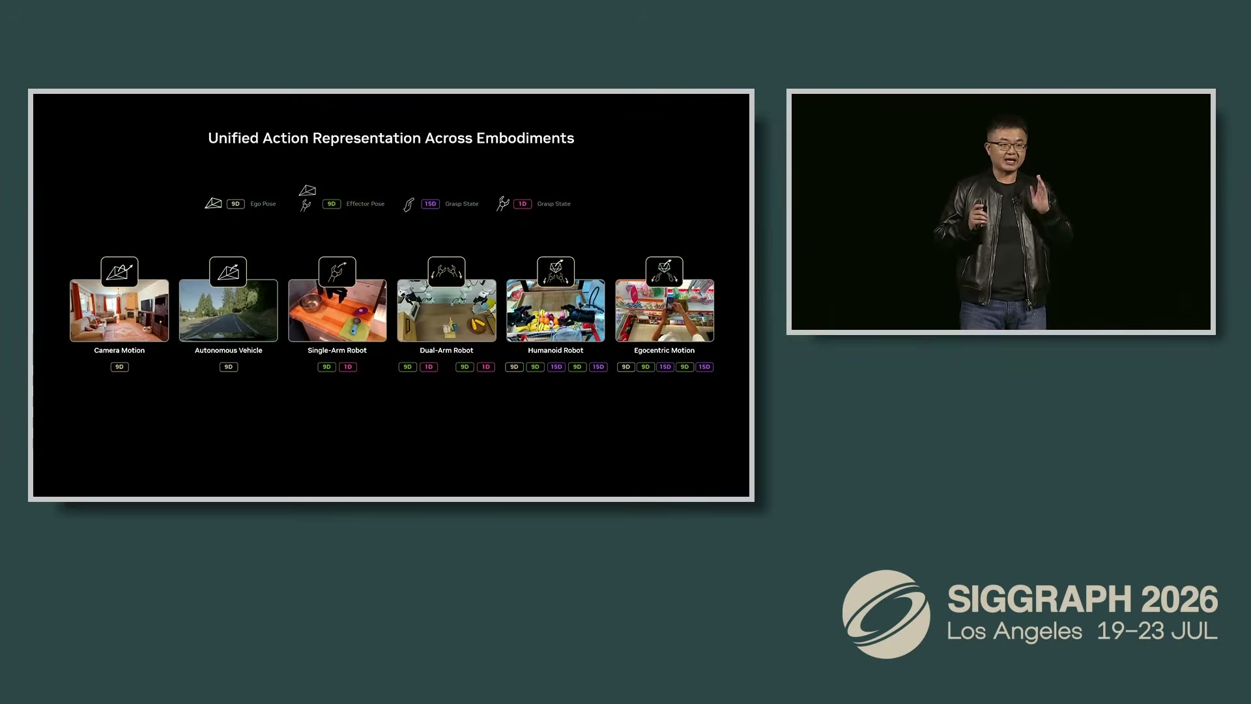Click "Grasp State" label beside the 1D badge
The height and width of the screenshot is (704, 1251).
pos(554,204)
